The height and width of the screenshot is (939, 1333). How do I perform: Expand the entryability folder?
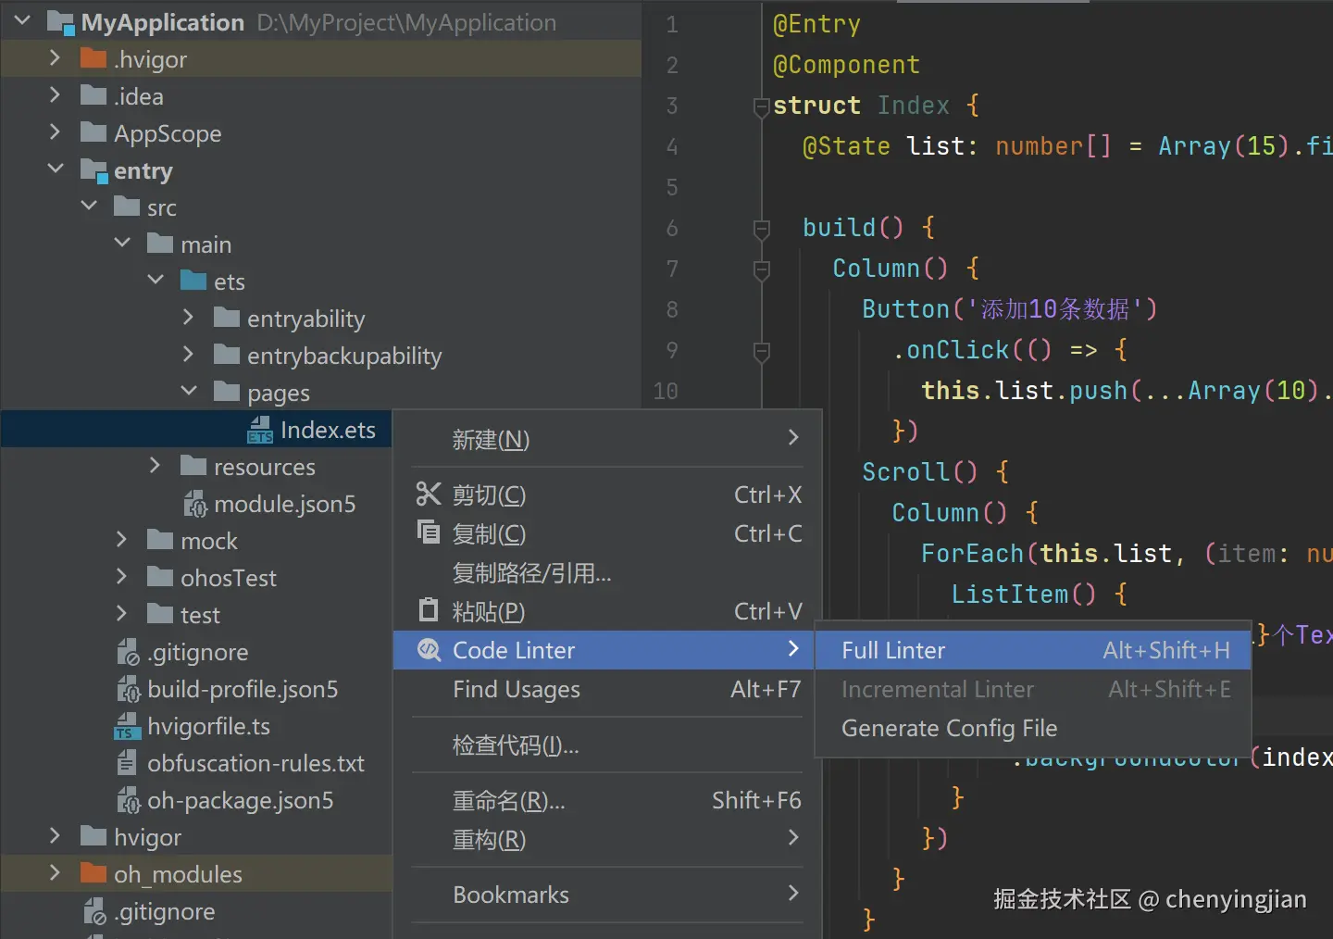(x=188, y=318)
